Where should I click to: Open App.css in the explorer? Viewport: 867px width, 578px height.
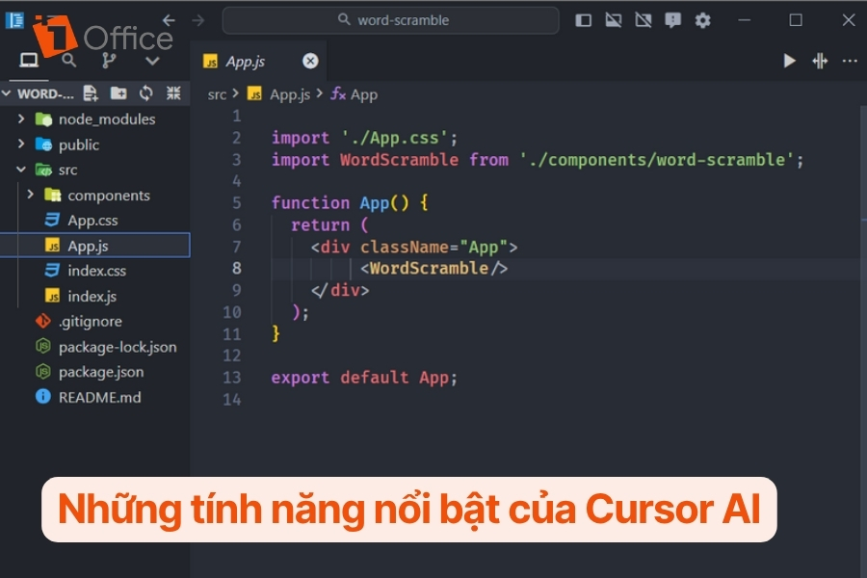(95, 221)
